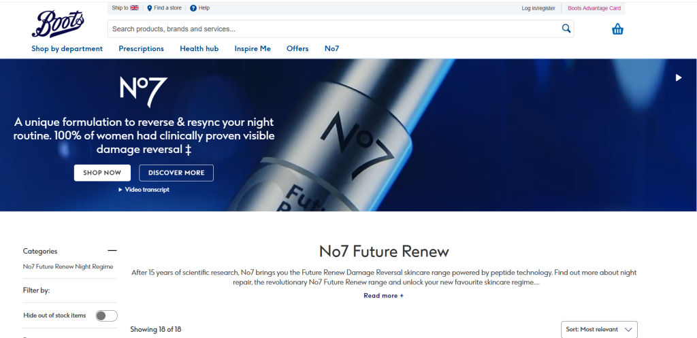Viewport: 697px width, 338px height.
Task: Click the Find a store text
Action: (167, 8)
